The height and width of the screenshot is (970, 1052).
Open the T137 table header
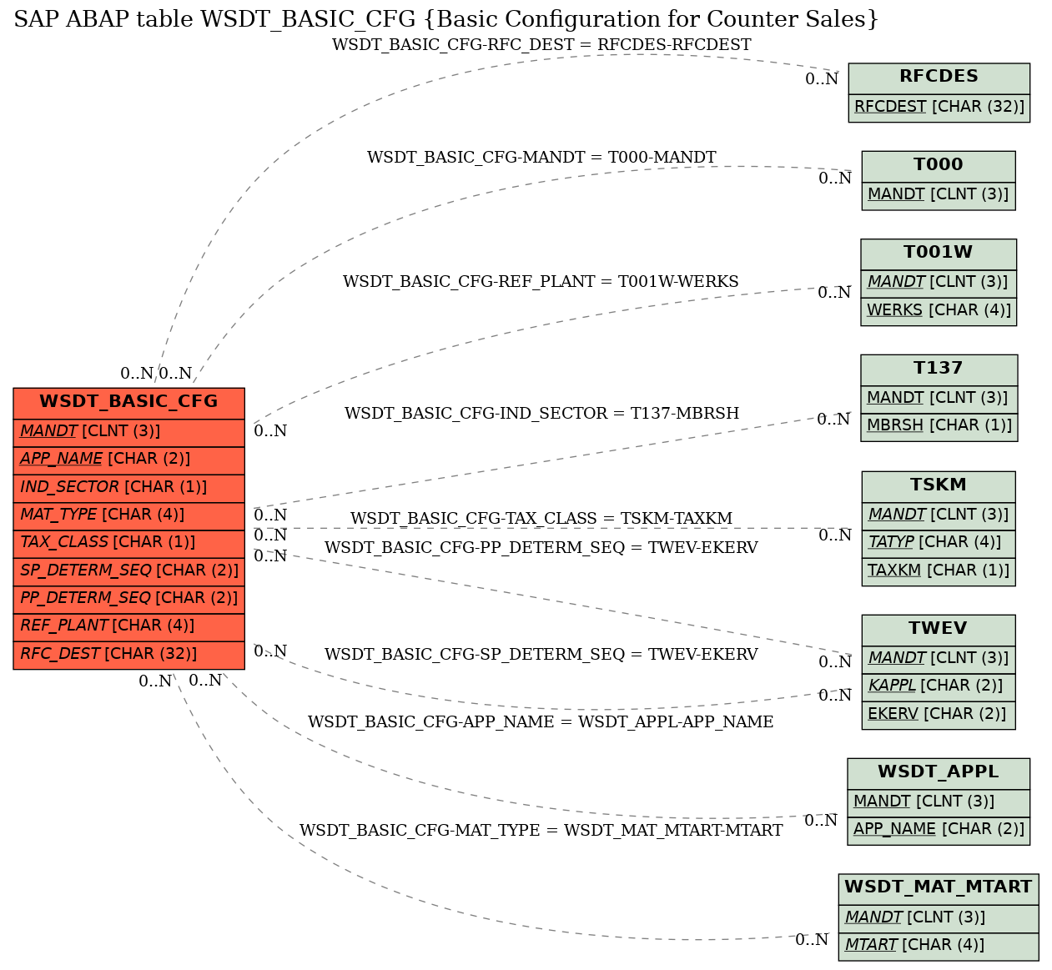(x=939, y=369)
